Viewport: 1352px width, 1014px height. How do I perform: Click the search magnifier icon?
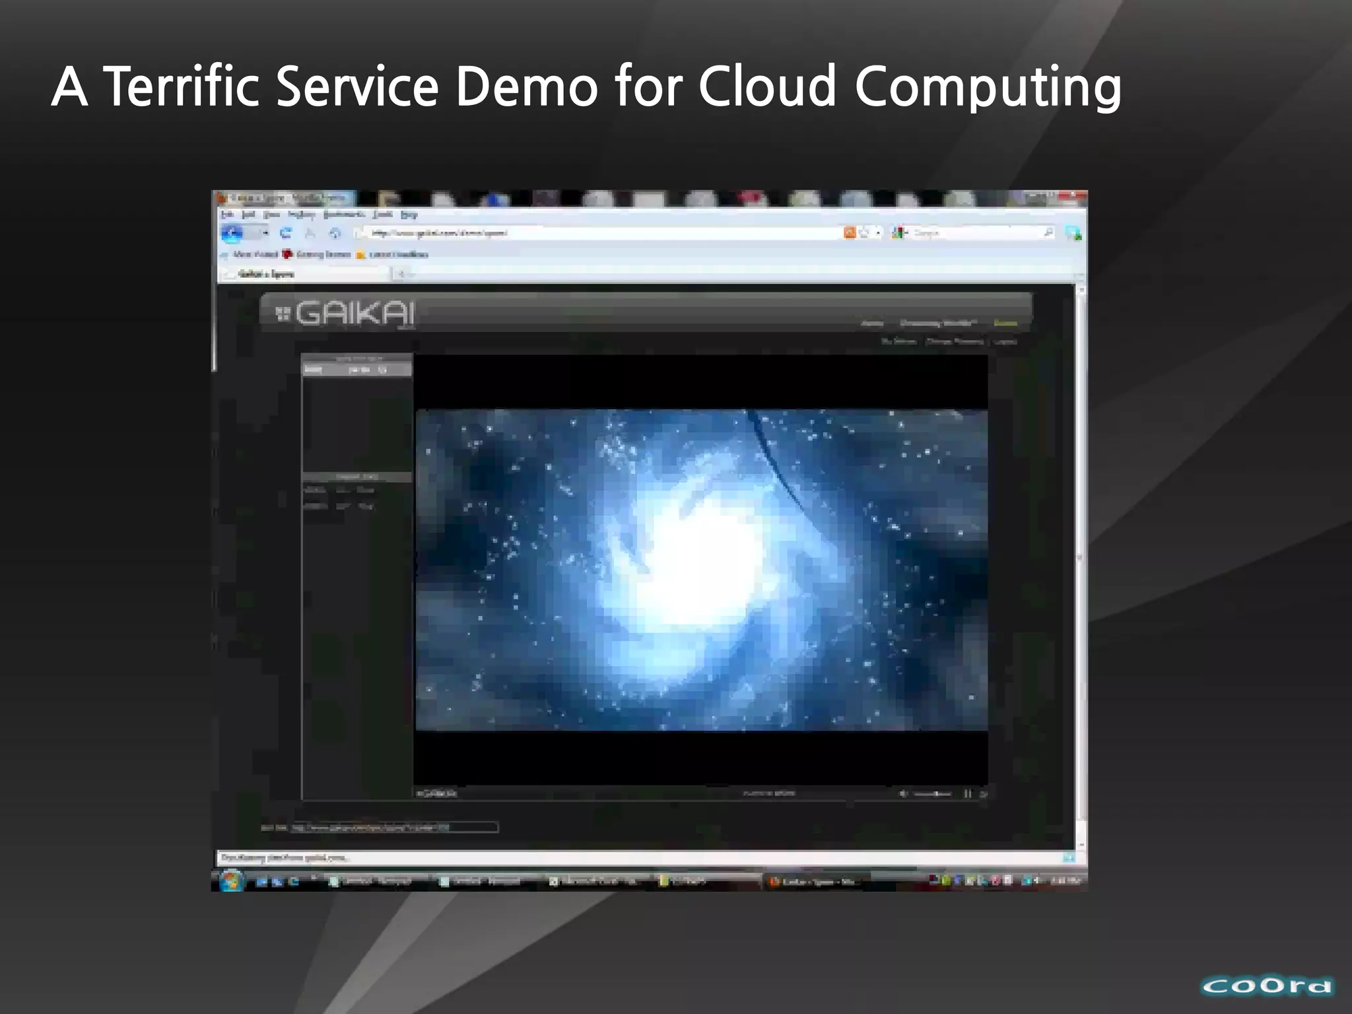(x=1048, y=232)
